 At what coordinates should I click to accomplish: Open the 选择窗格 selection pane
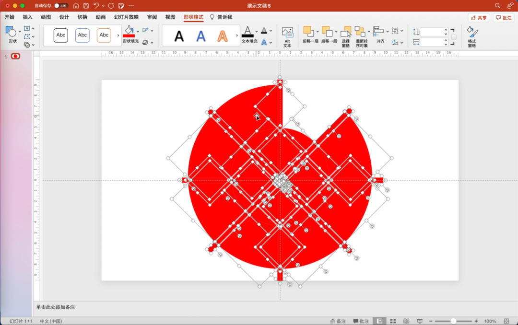pyautogui.click(x=346, y=36)
